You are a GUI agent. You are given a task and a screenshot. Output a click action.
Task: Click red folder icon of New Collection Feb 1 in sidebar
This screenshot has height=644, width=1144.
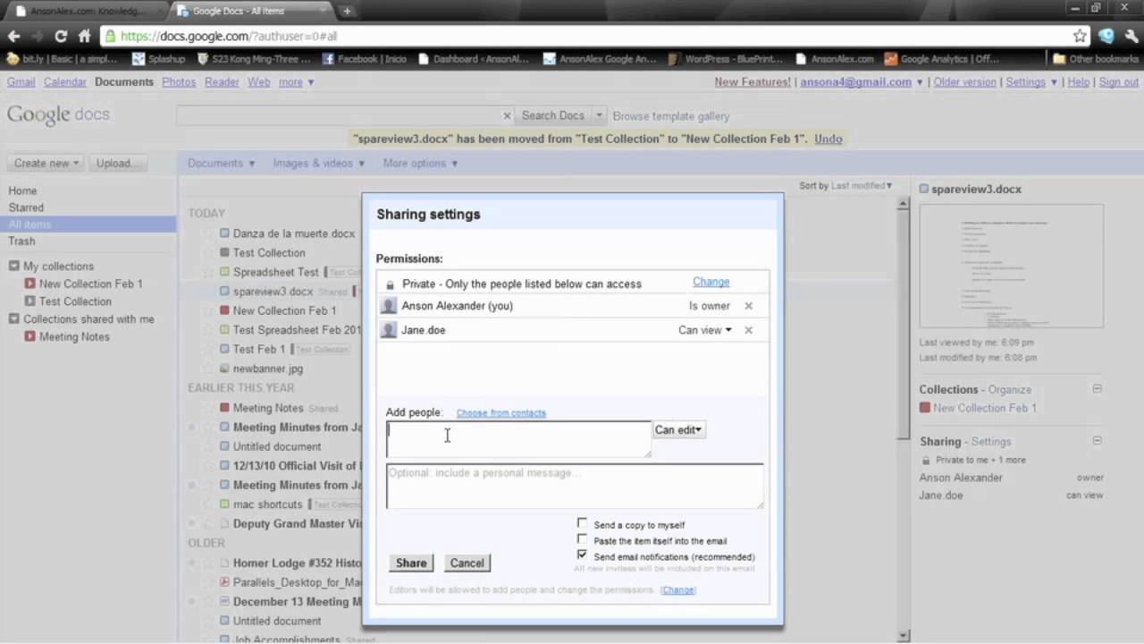click(x=30, y=284)
